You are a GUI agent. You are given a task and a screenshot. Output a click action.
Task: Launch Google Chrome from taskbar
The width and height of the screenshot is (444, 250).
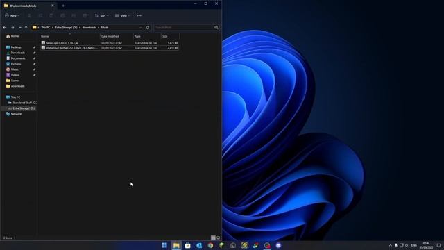pyautogui.click(x=210, y=245)
